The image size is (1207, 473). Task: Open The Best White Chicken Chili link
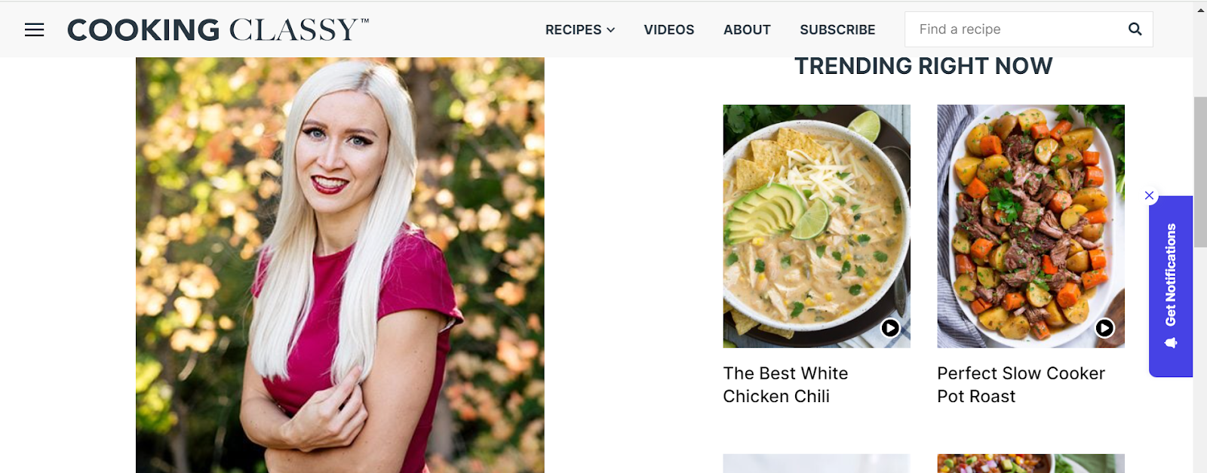(785, 385)
